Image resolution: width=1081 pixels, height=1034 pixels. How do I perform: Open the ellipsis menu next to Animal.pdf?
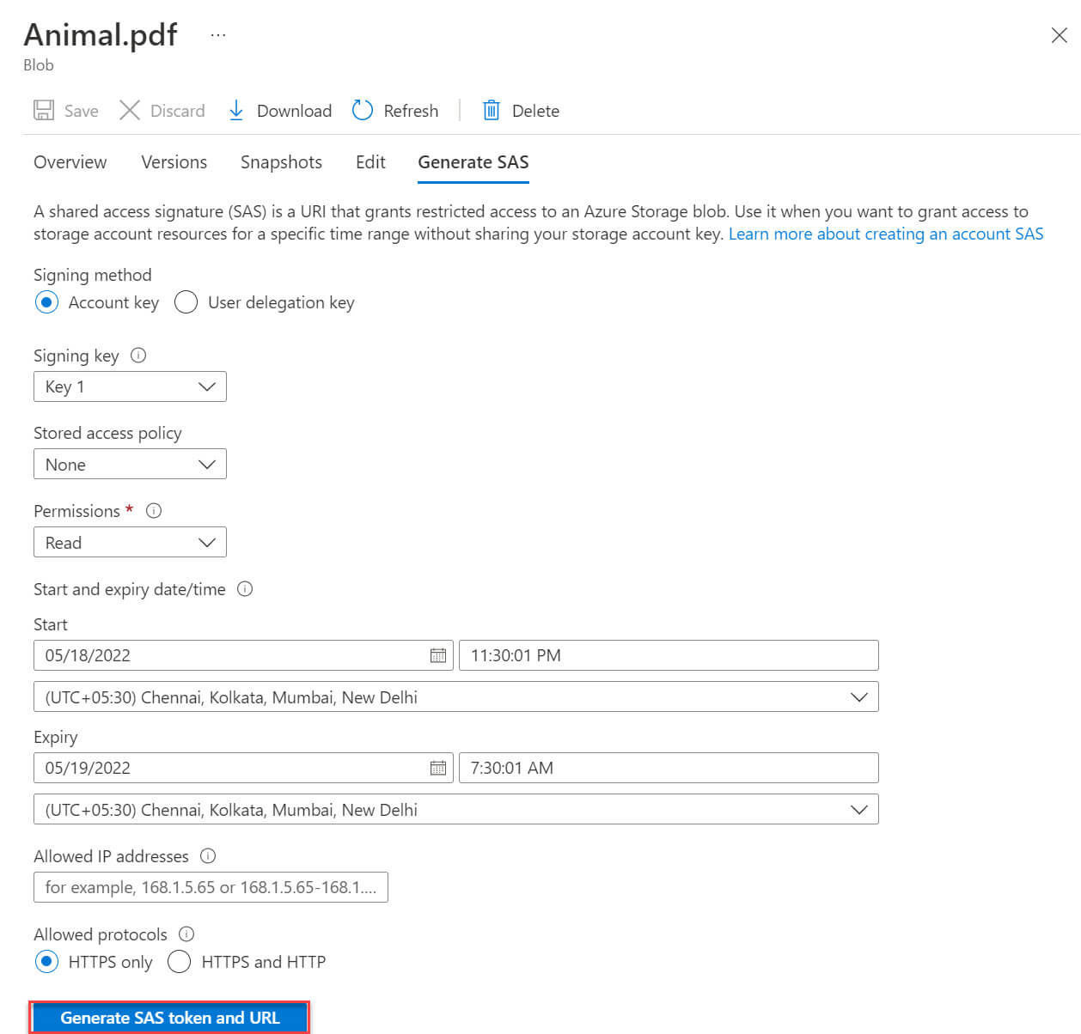click(217, 33)
